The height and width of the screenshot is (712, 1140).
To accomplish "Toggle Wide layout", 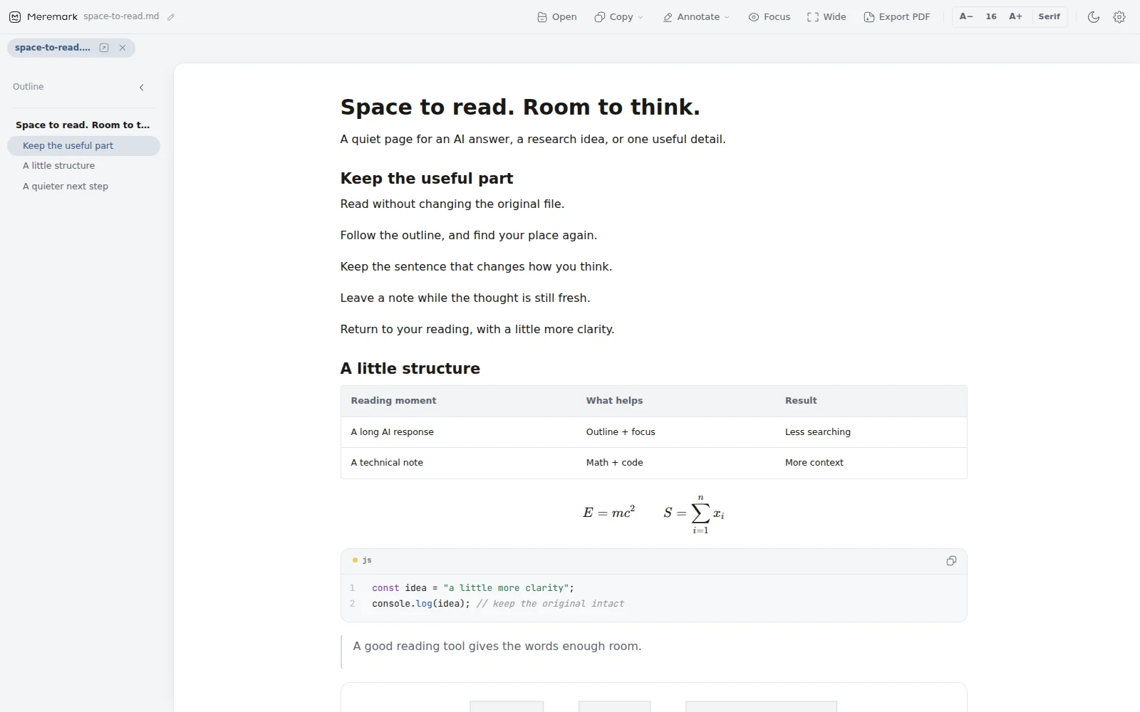I will (826, 17).
